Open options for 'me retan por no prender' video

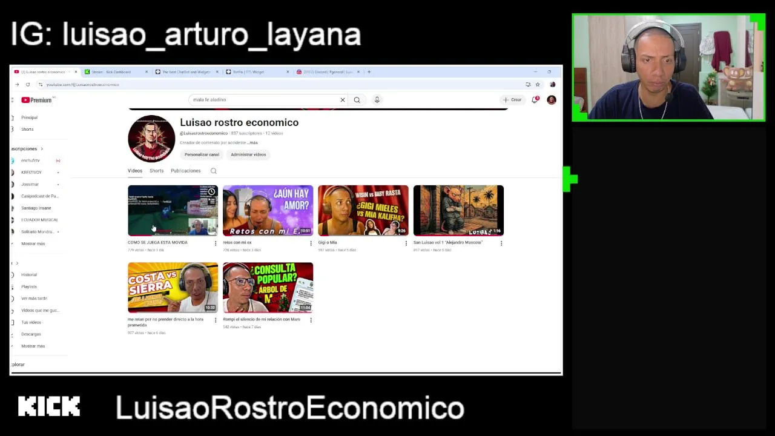(x=216, y=320)
